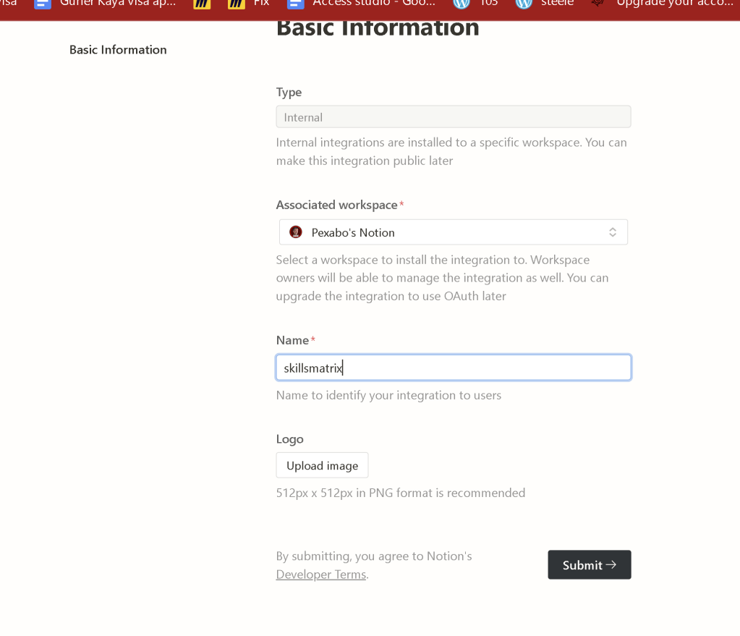Open the Associated workspace dropdown
The height and width of the screenshot is (636, 740).
[453, 232]
